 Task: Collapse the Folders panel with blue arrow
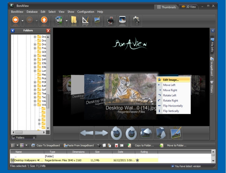point(13,31)
